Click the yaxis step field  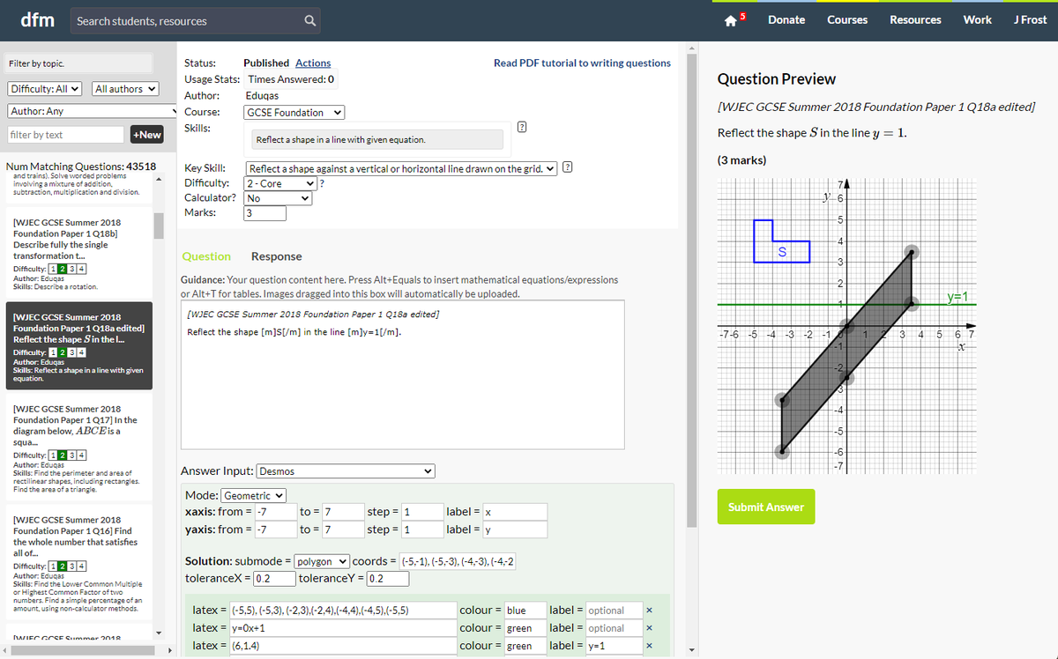pos(421,529)
